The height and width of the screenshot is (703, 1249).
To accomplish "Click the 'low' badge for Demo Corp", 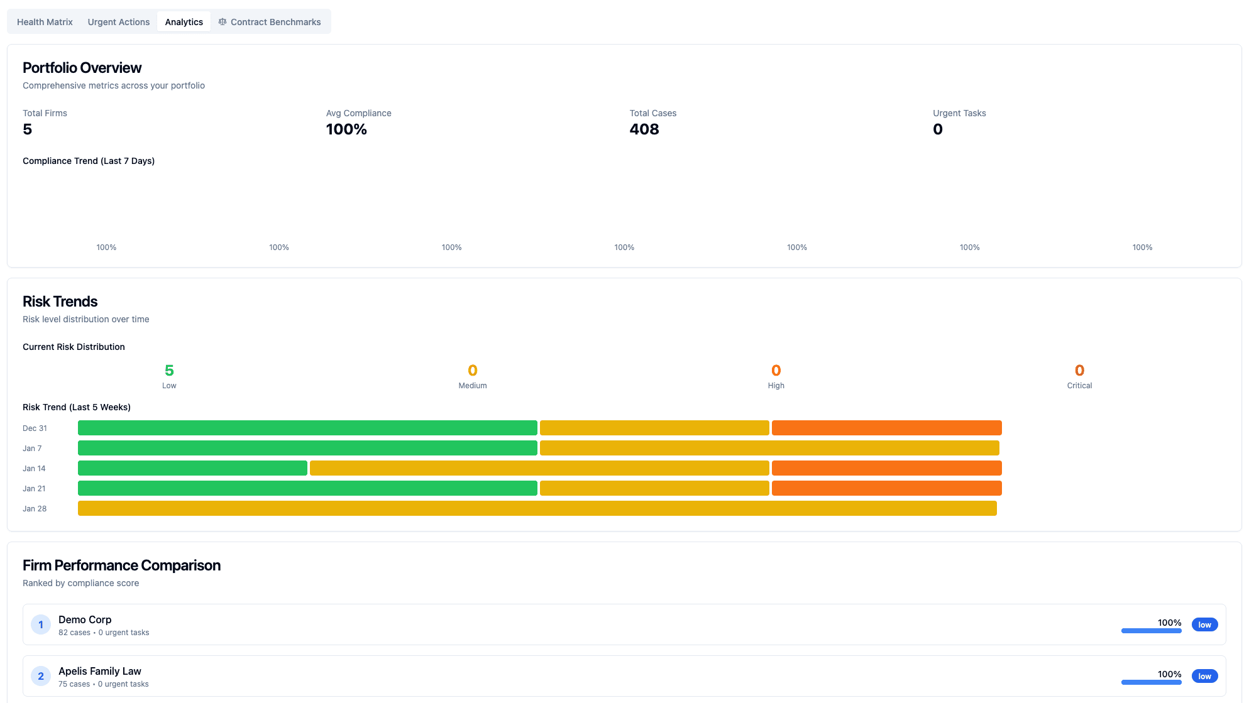I will click(x=1204, y=624).
